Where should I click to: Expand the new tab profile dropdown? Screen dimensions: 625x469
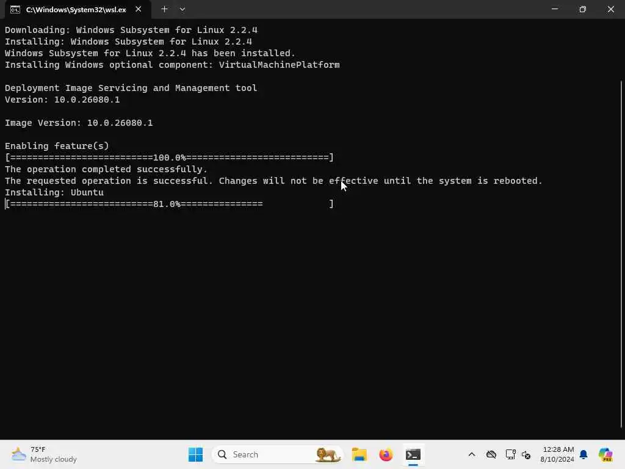pos(182,9)
